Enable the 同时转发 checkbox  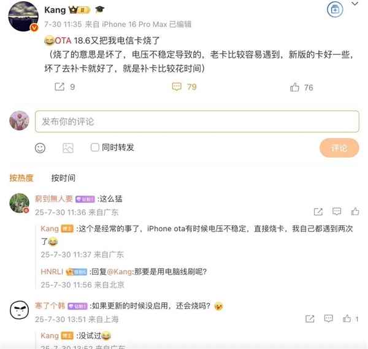pyautogui.click(x=95, y=147)
